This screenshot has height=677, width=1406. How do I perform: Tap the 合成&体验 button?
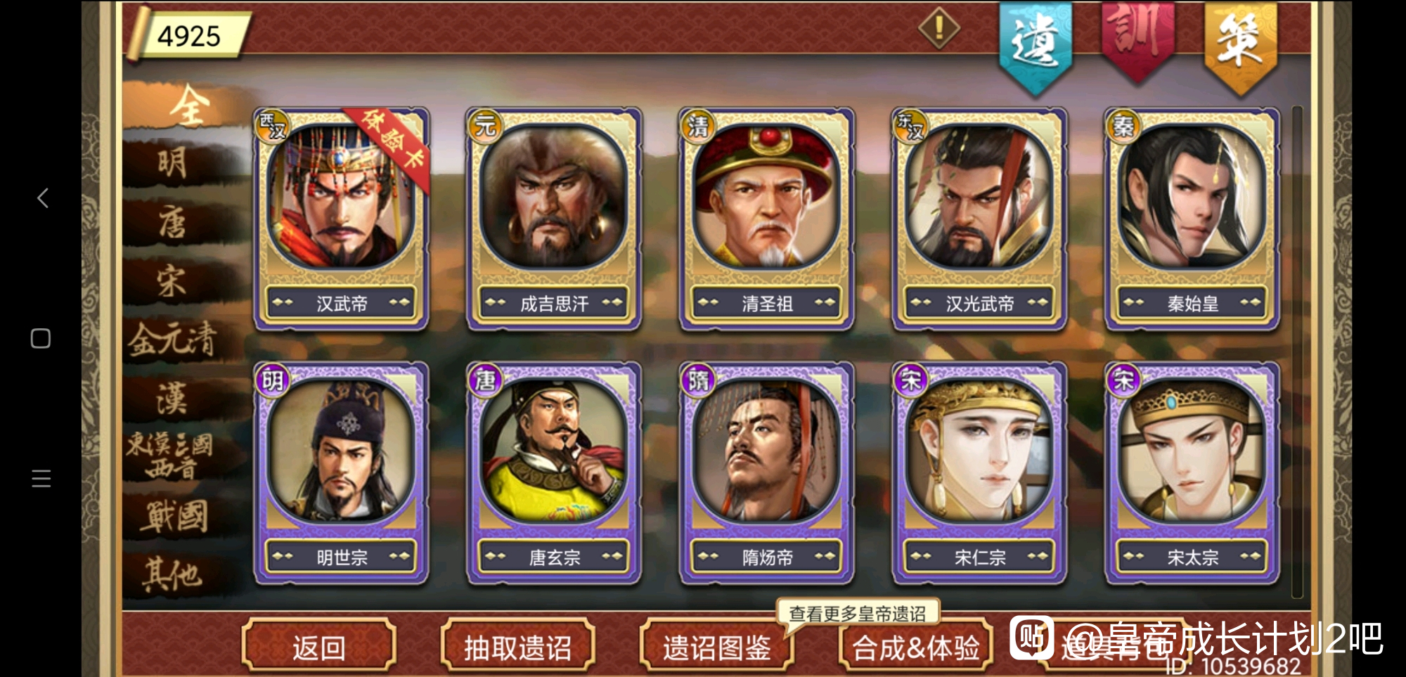coord(915,646)
